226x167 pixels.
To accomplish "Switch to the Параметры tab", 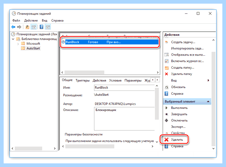I will 133,80.
